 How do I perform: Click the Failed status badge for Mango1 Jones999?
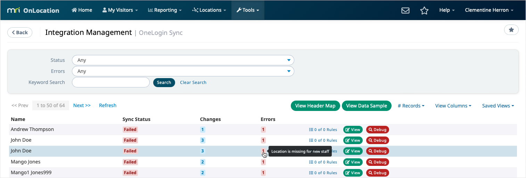tap(130, 173)
